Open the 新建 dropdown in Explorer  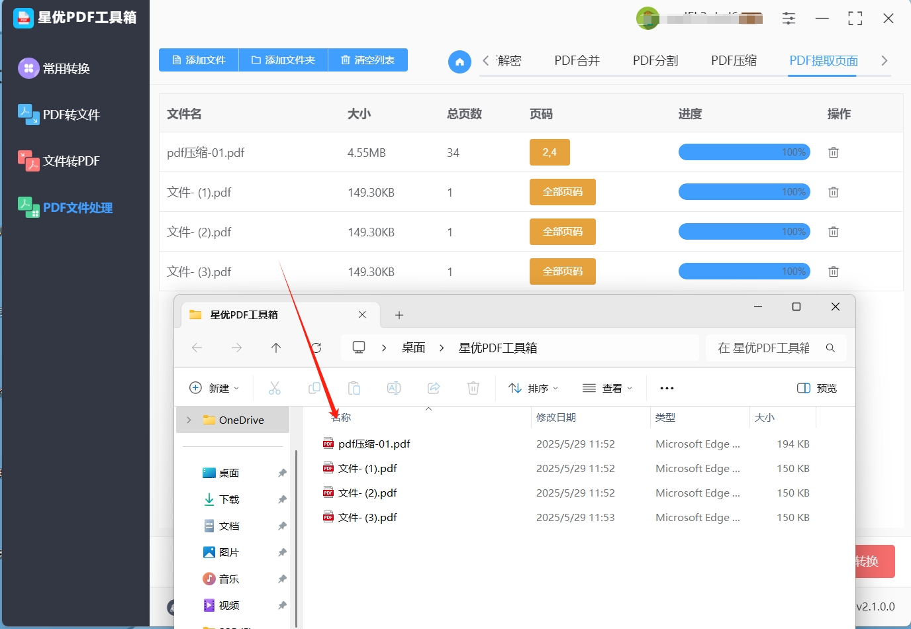(215, 388)
